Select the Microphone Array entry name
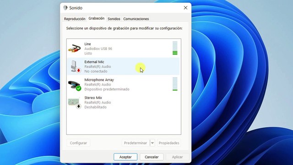The width and height of the screenshot is (293, 165). 99,80
